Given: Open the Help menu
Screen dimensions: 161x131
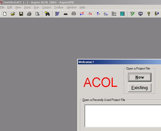Looking at the screenshot, I should pyautogui.click(x=82, y=7).
